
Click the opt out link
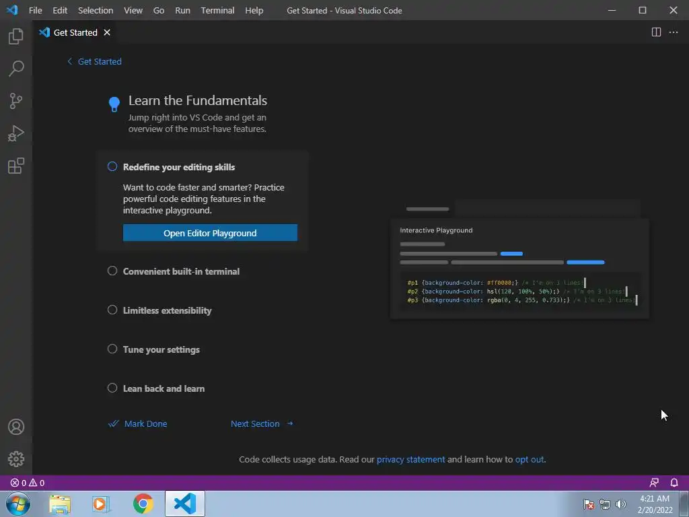[x=530, y=459]
